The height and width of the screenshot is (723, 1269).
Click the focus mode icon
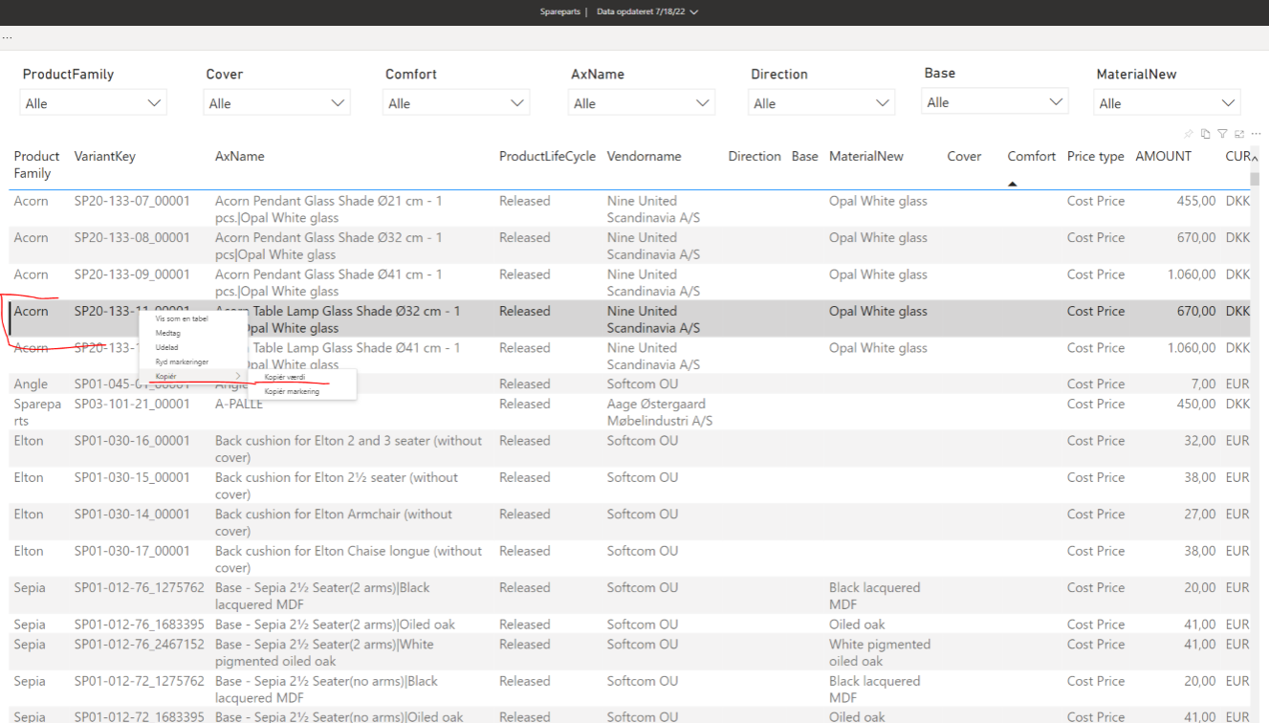point(1239,134)
